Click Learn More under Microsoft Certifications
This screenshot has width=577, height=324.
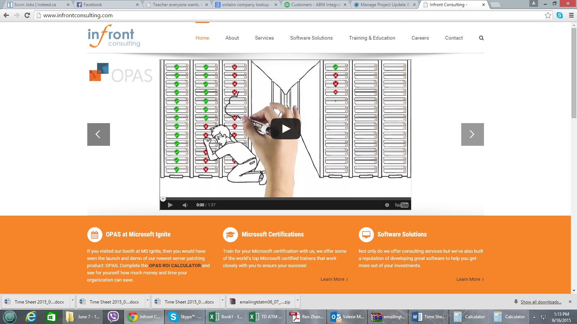334,279
